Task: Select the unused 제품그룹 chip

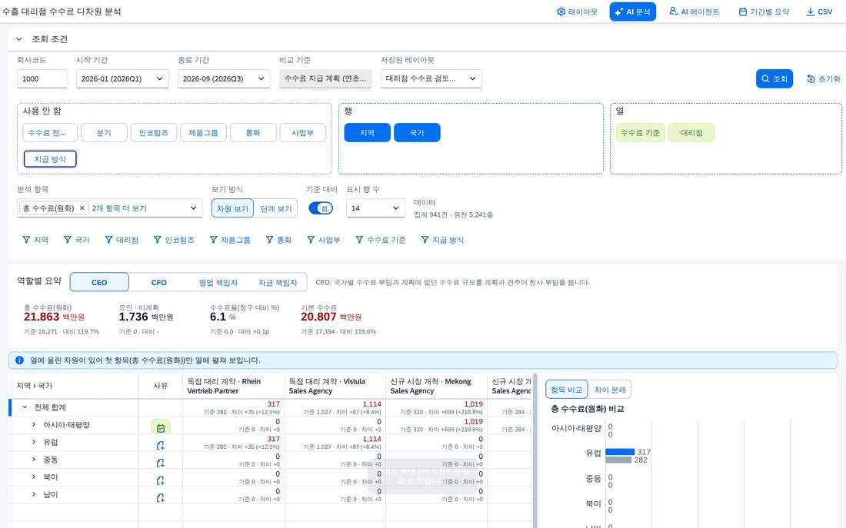Action: coord(203,133)
